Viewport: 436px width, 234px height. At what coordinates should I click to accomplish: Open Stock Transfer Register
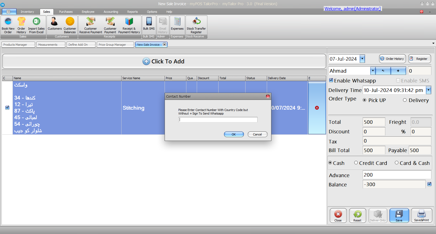click(196, 25)
